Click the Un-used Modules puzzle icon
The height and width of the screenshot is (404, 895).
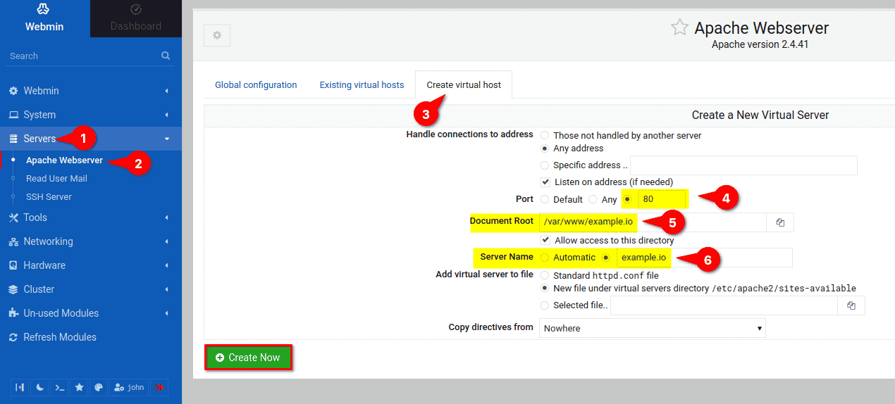(13, 313)
